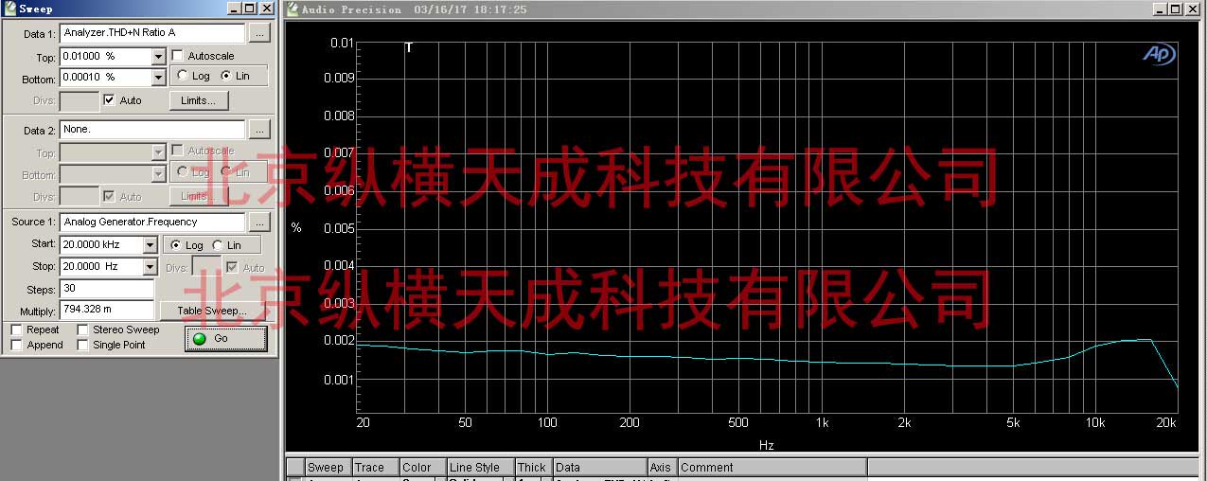1207x481 pixels.
Task: Click the Comment column header
Action: [772, 468]
